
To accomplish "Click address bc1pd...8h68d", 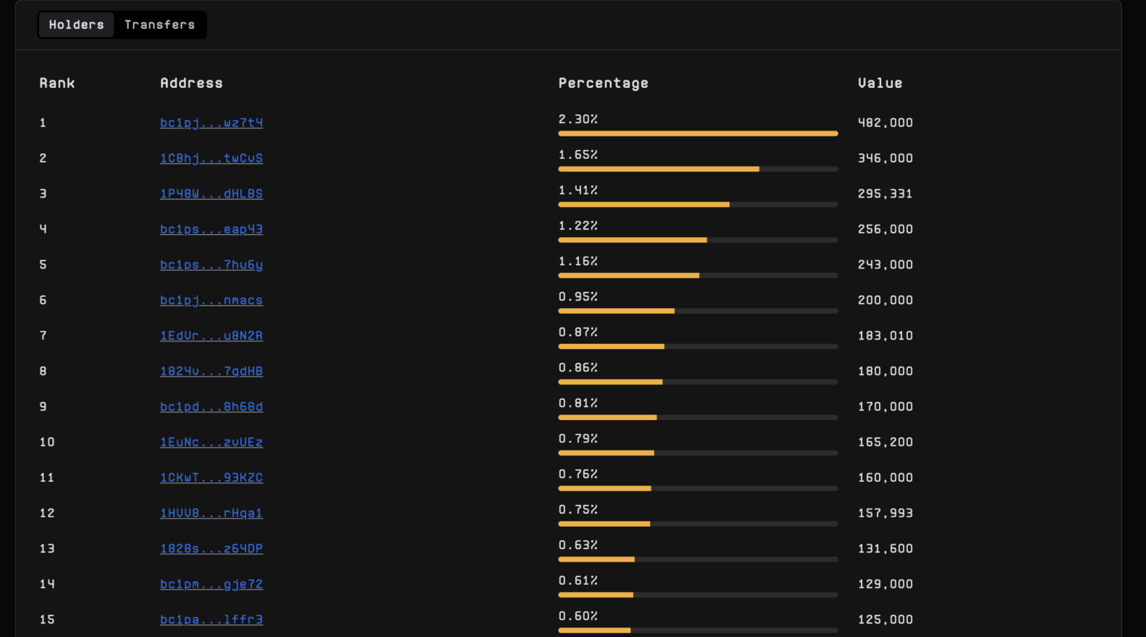I will (211, 407).
